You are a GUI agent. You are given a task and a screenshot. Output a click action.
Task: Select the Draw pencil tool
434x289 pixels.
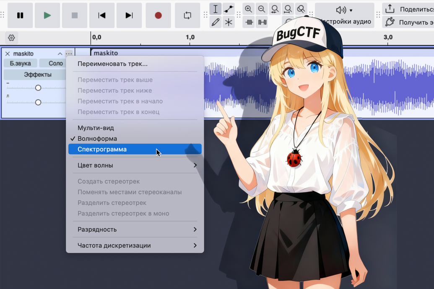coord(216,22)
